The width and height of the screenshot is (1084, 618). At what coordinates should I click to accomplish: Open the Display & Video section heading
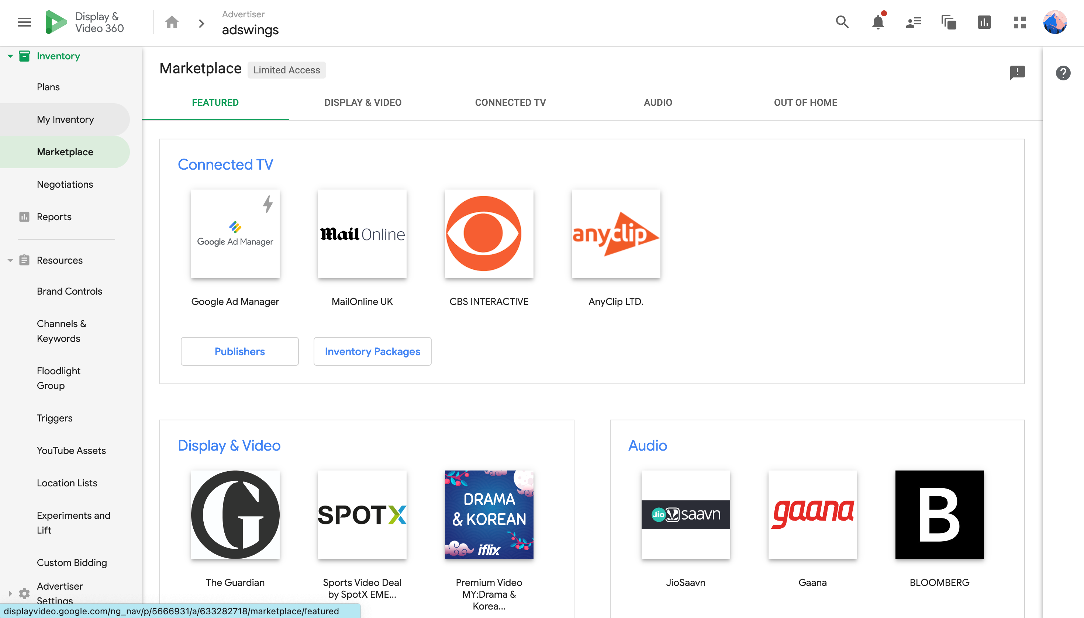tap(229, 446)
